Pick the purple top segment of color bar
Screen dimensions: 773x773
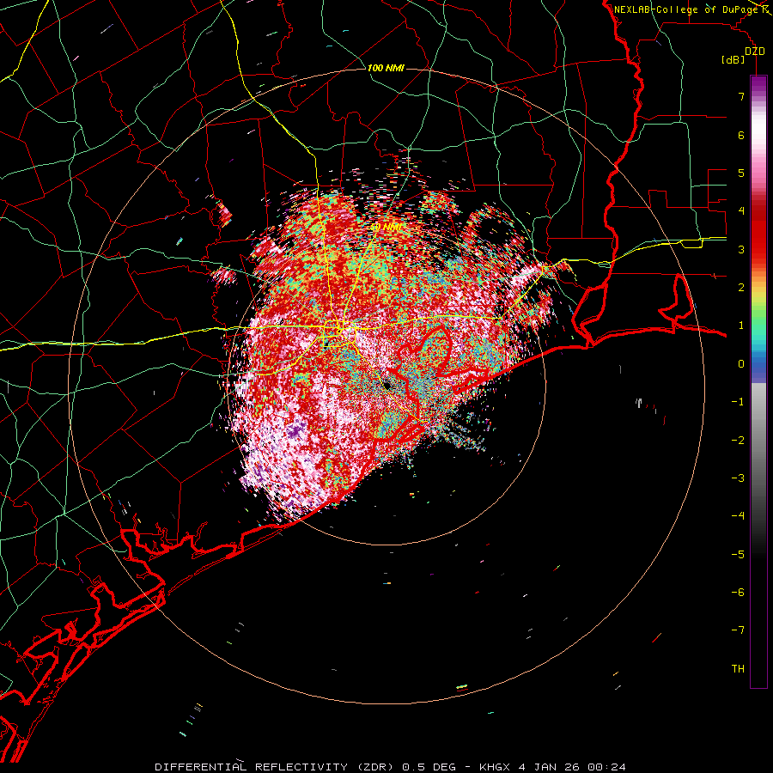pyautogui.click(x=758, y=85)
